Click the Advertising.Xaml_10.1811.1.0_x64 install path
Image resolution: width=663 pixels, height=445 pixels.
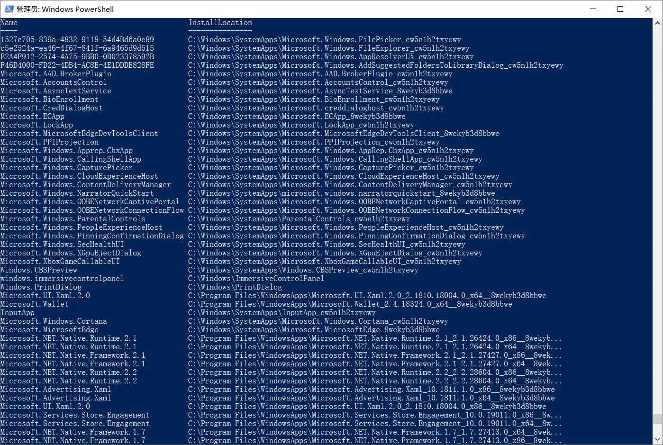[372, 398]
